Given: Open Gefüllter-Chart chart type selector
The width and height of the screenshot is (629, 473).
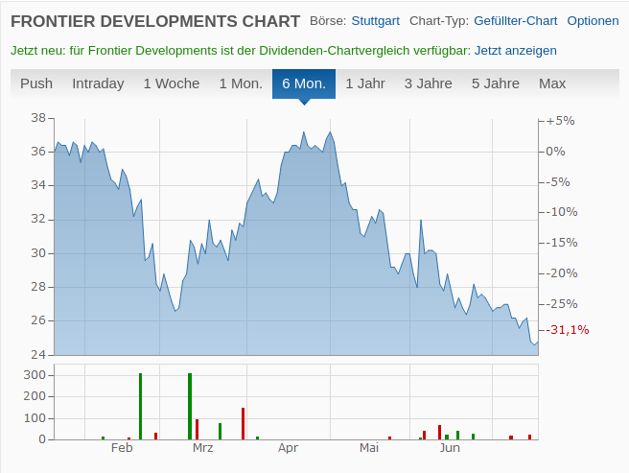Looking at the screenshot, I should click(516, 21).
